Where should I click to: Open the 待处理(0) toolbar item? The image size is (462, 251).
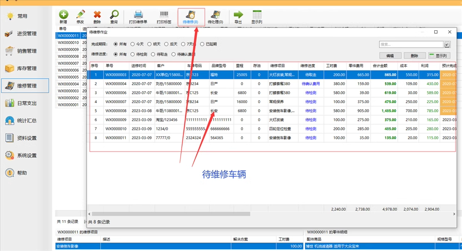coord(215,17)
